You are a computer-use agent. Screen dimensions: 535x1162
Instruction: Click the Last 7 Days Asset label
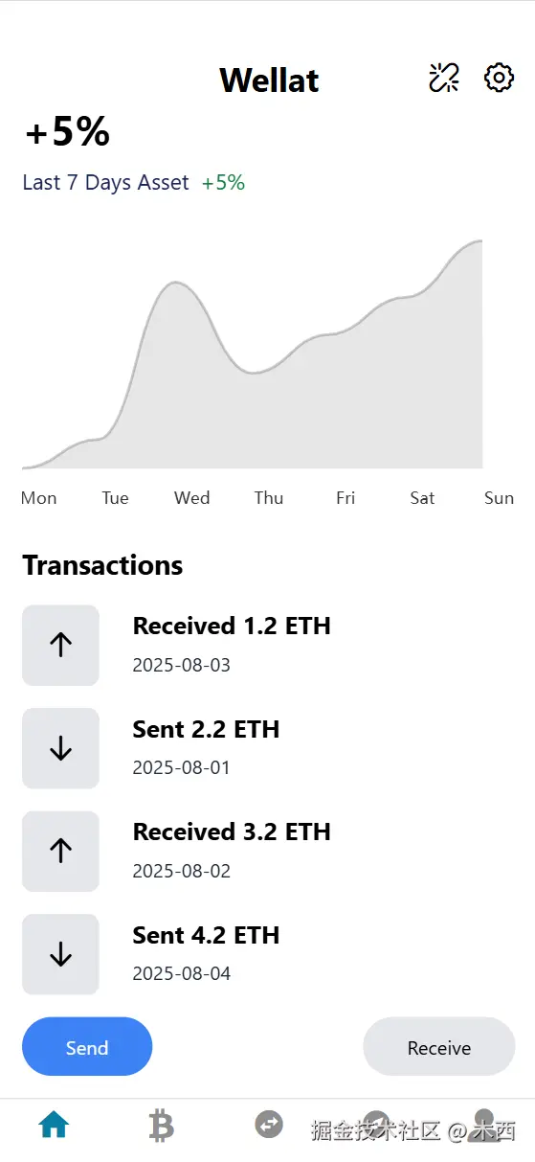click(106, 182)
